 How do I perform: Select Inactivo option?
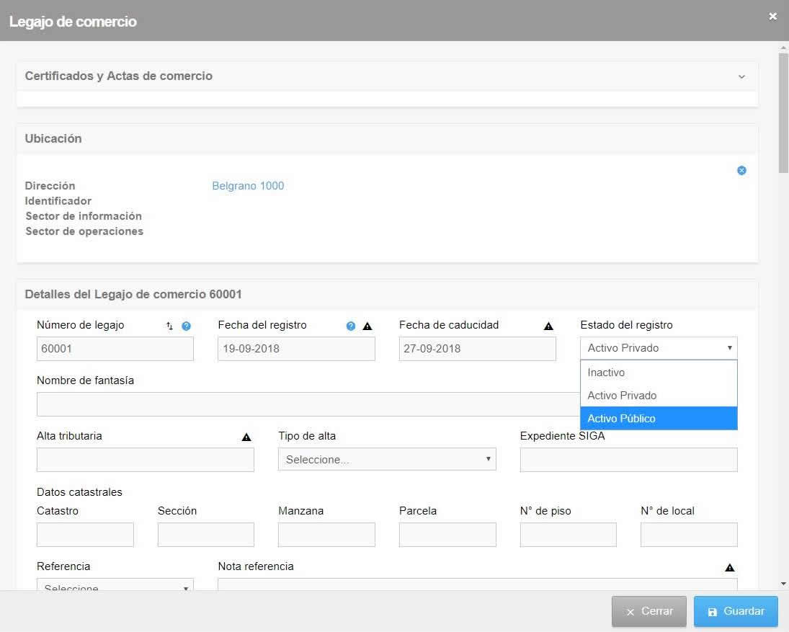point(659,373)
